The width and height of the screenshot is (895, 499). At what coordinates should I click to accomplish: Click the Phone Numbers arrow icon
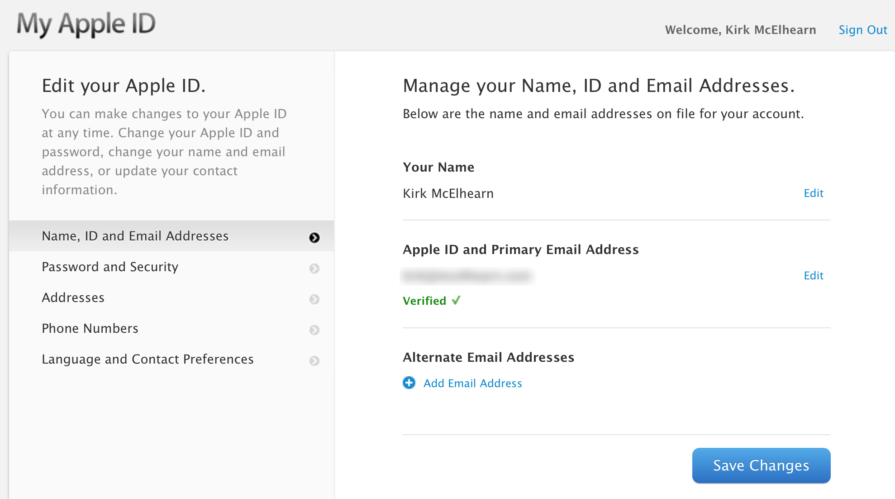(x=314, y=329)
